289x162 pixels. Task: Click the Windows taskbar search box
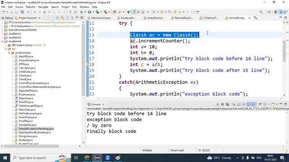click(40, 158)
